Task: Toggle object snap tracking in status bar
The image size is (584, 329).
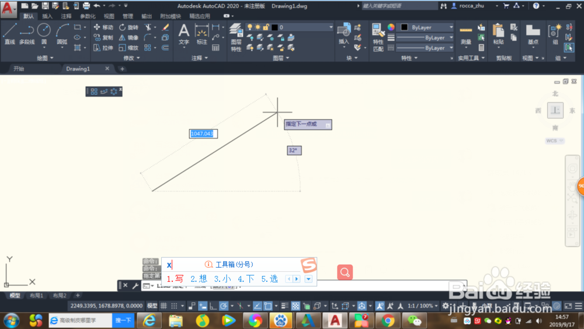Action: point(258,306)
